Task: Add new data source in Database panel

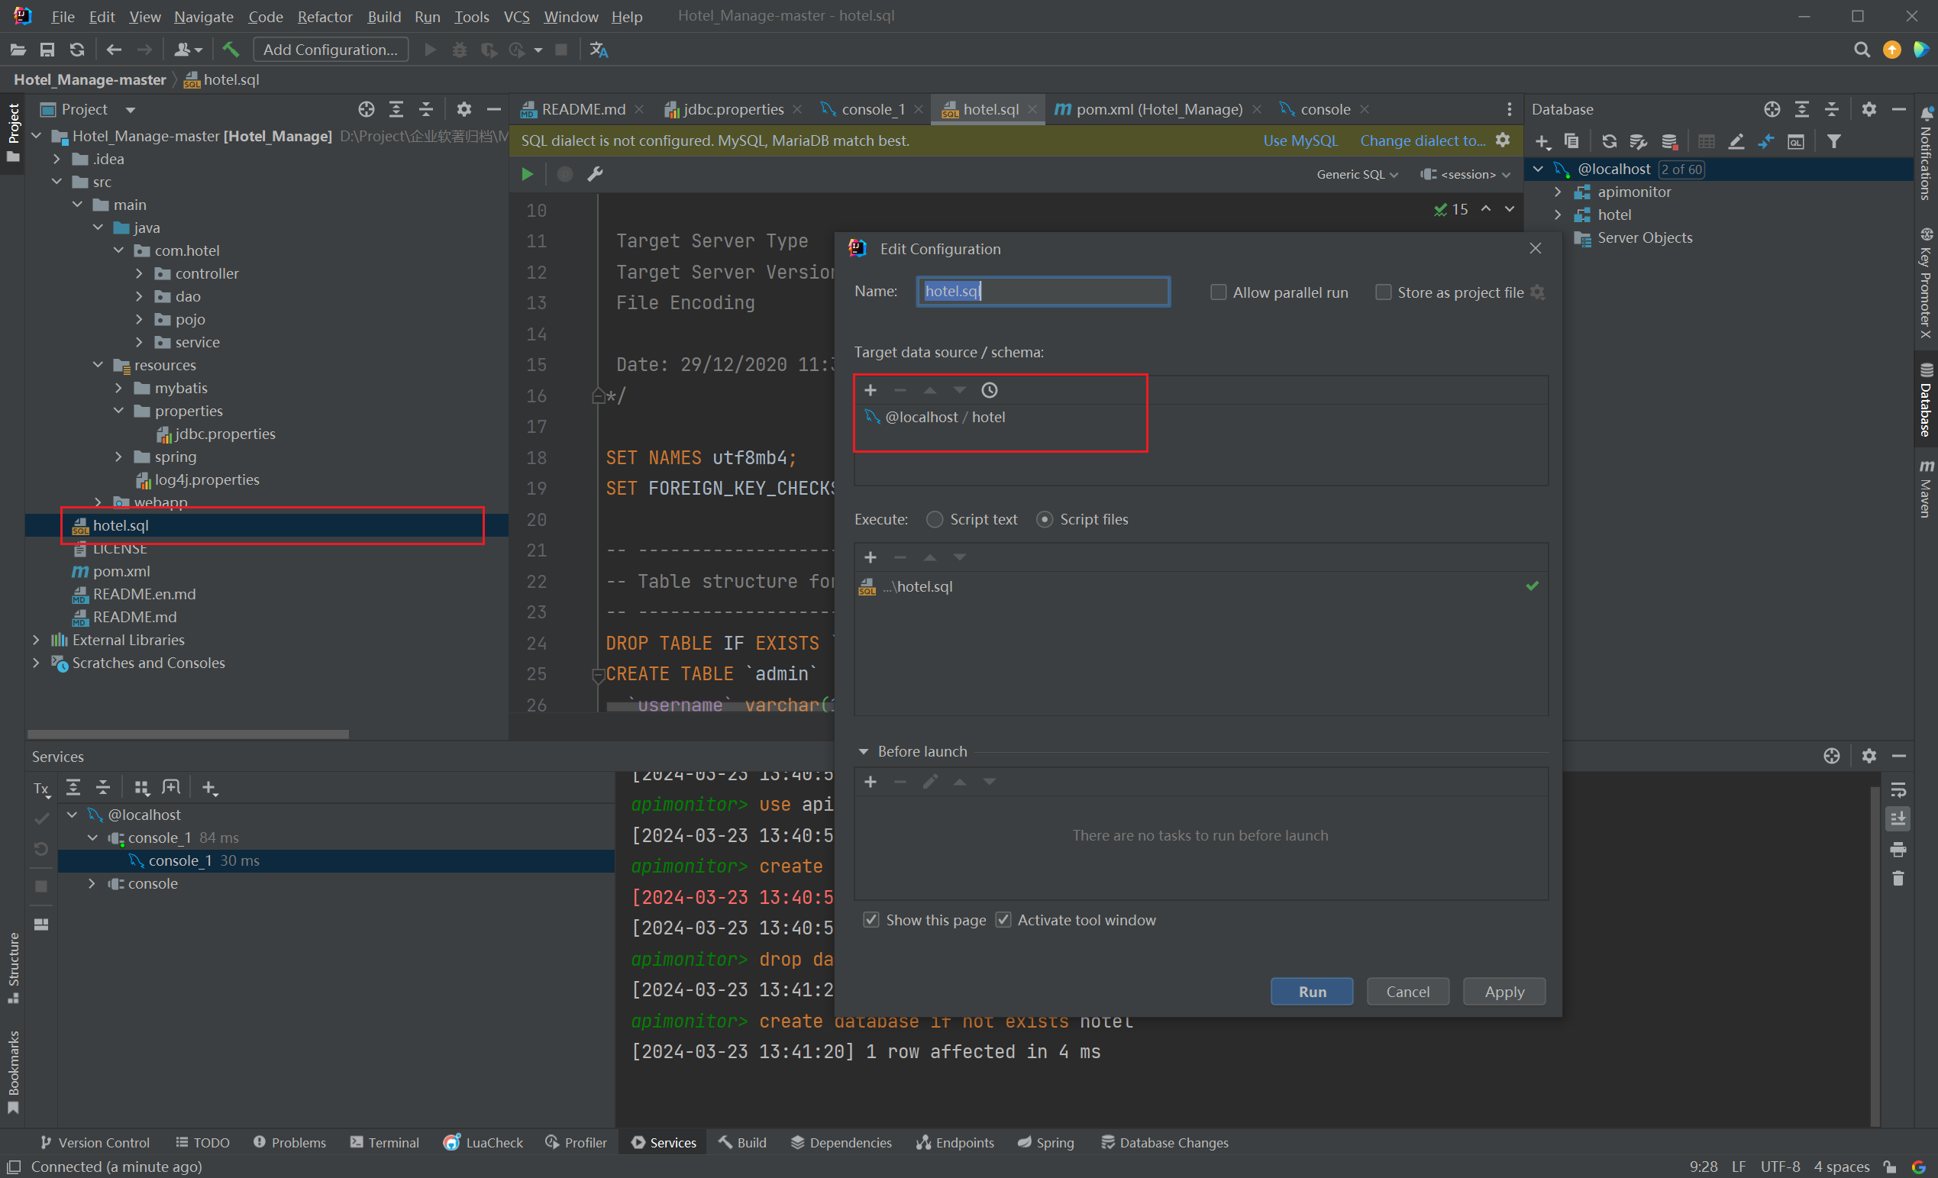Action: [x=1542, y=141]
